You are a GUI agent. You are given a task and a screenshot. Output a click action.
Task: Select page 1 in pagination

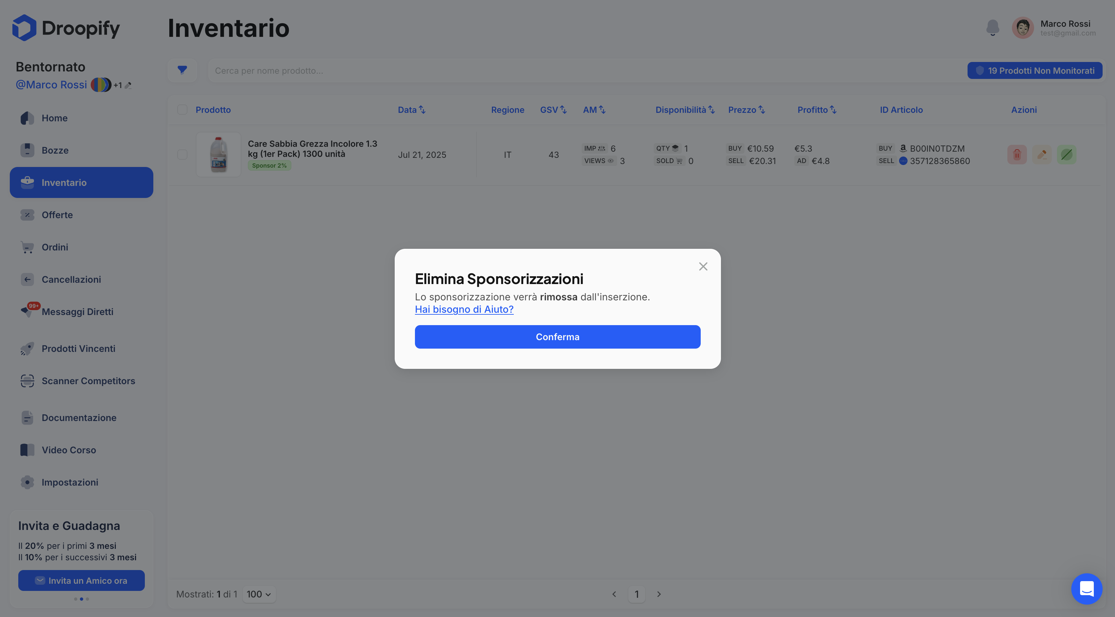(637, 594)
